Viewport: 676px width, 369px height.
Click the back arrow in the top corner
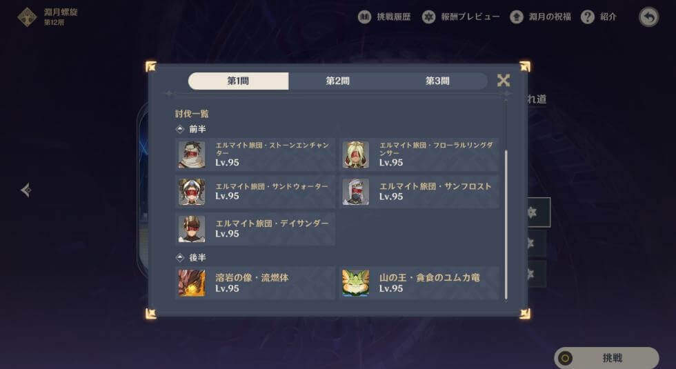(649, 17)
